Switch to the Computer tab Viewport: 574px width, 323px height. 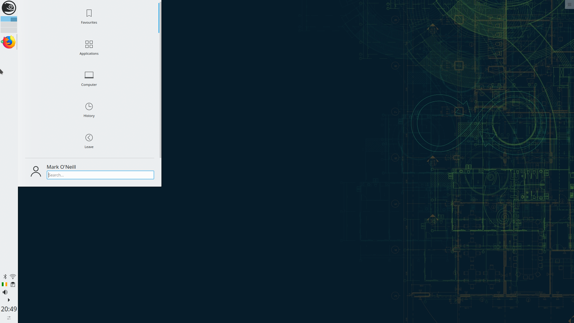pyautogui.click(x=89, y=79)
